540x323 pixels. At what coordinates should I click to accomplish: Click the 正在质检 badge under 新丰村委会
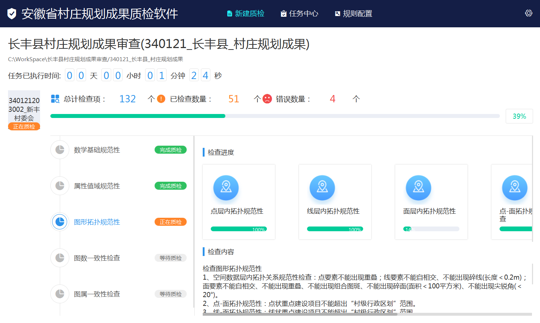point(24,127)
